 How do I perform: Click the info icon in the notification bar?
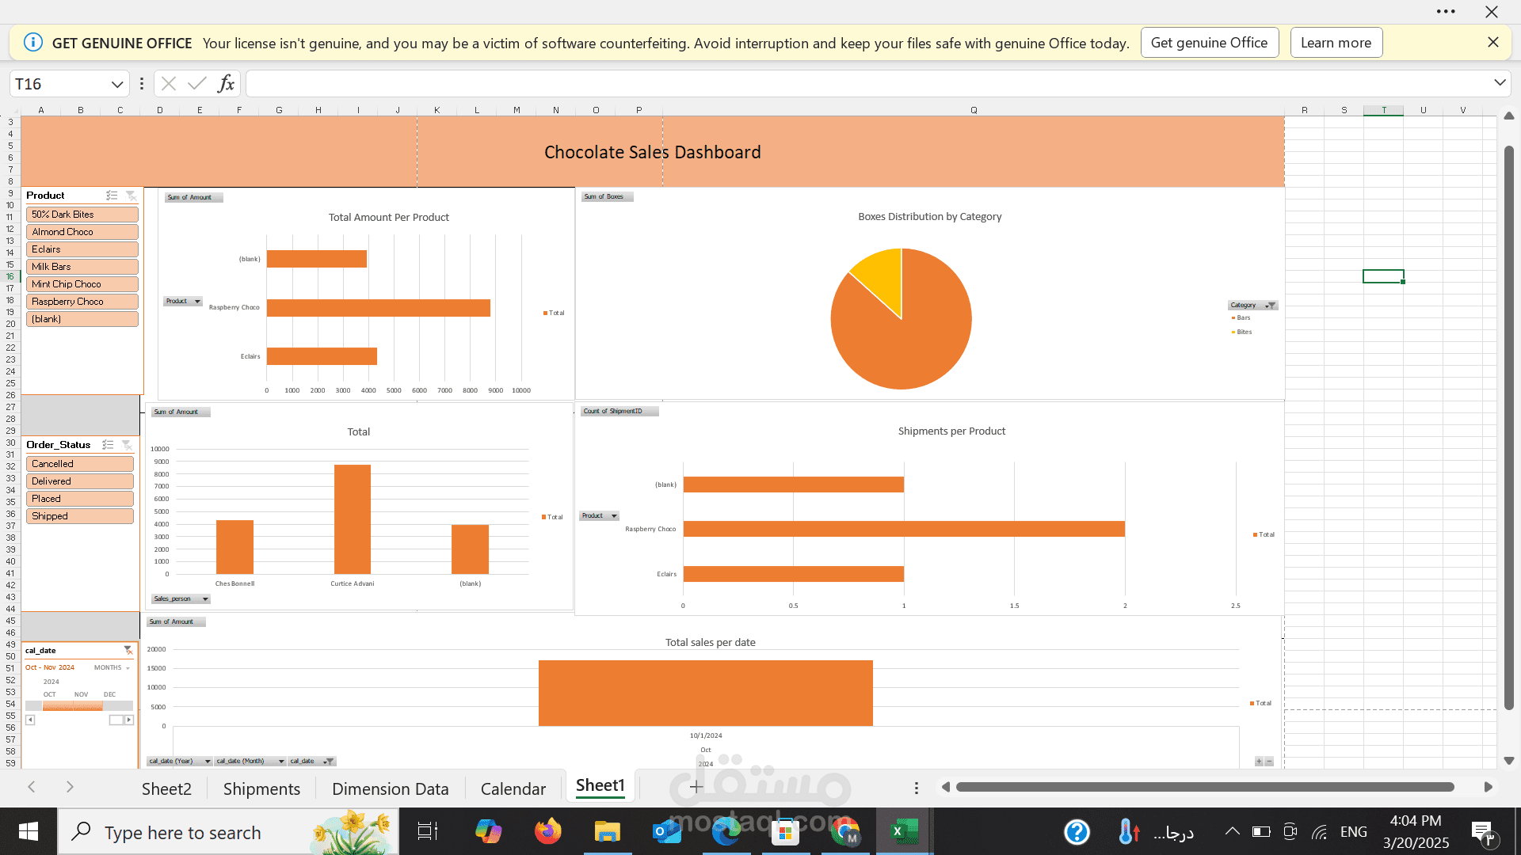(x=32, y=42)
